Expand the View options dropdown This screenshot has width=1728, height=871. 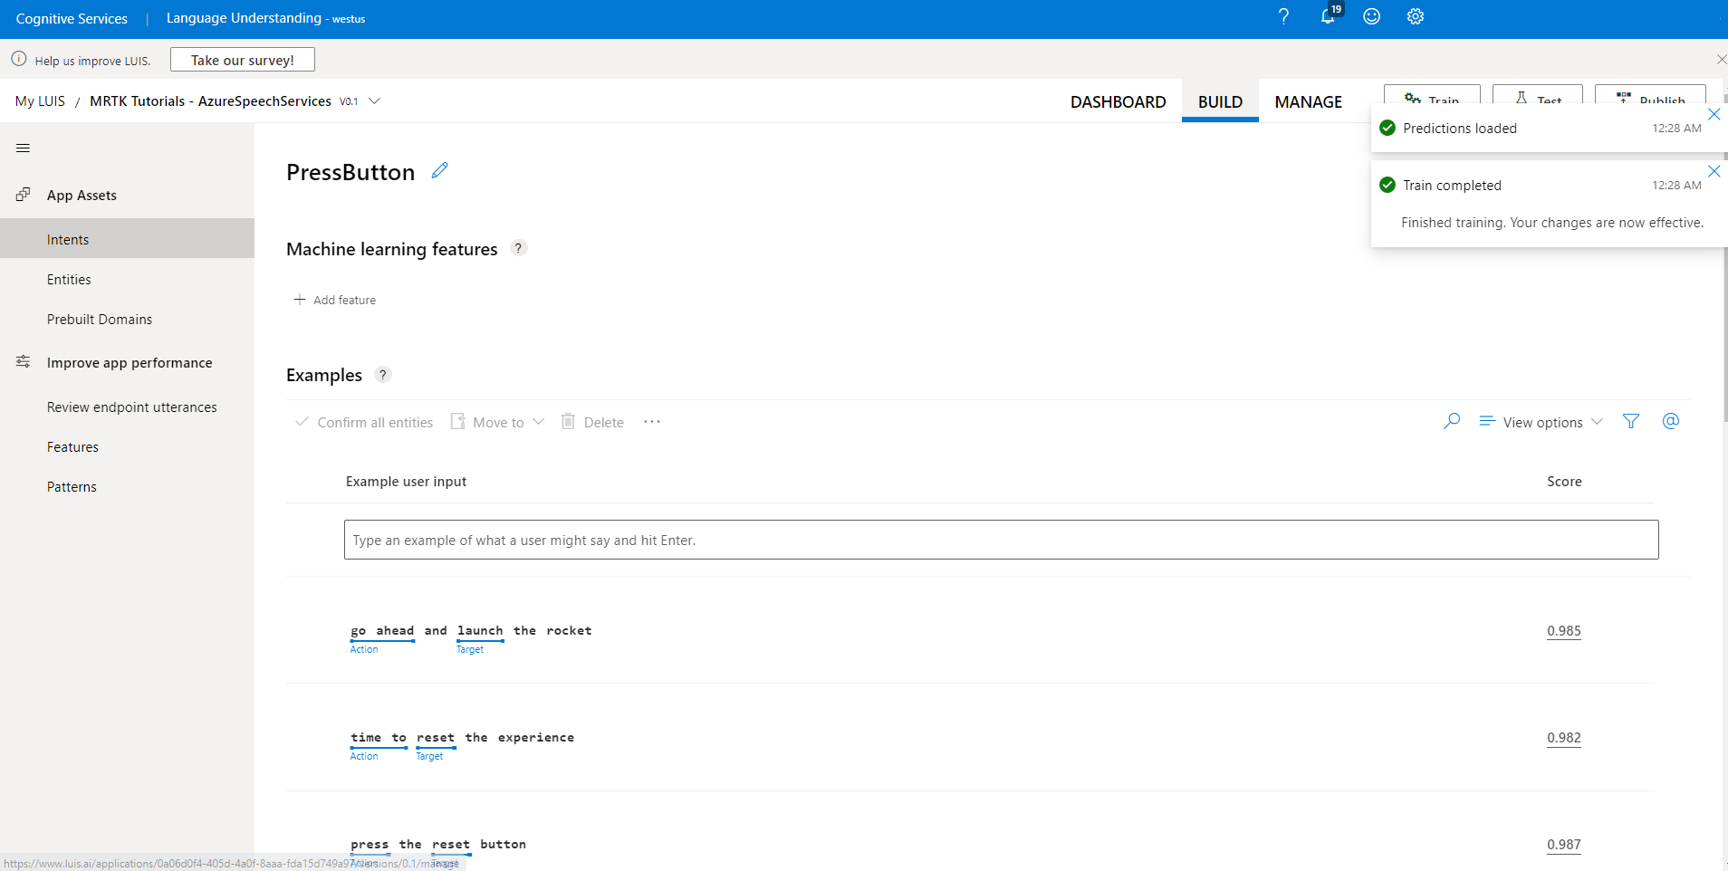click(x=1540, y=421)
